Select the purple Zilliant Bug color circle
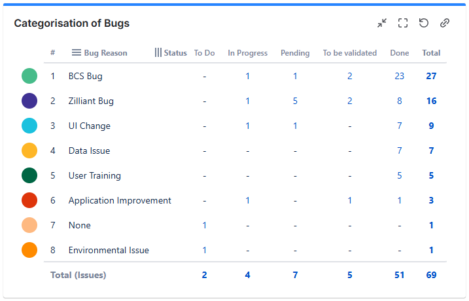Screen dimensions: 469x301 29,101
